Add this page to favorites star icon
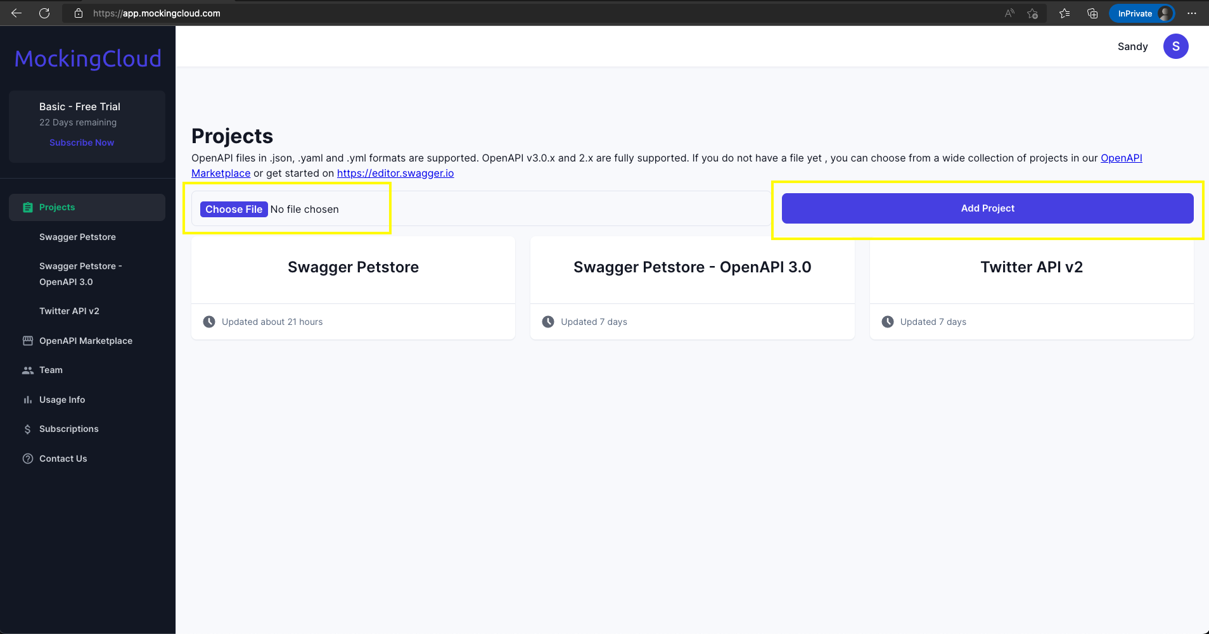 pyautogui.click(x=1032, y=13)
